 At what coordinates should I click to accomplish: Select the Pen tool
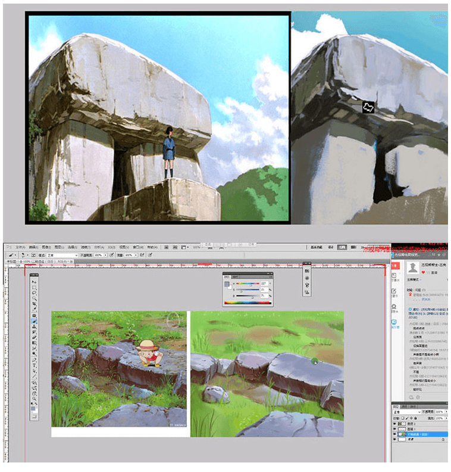pos(35,360)
